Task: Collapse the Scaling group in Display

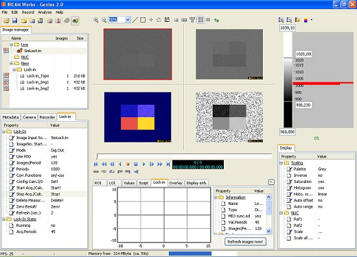Action: [281, 163]
